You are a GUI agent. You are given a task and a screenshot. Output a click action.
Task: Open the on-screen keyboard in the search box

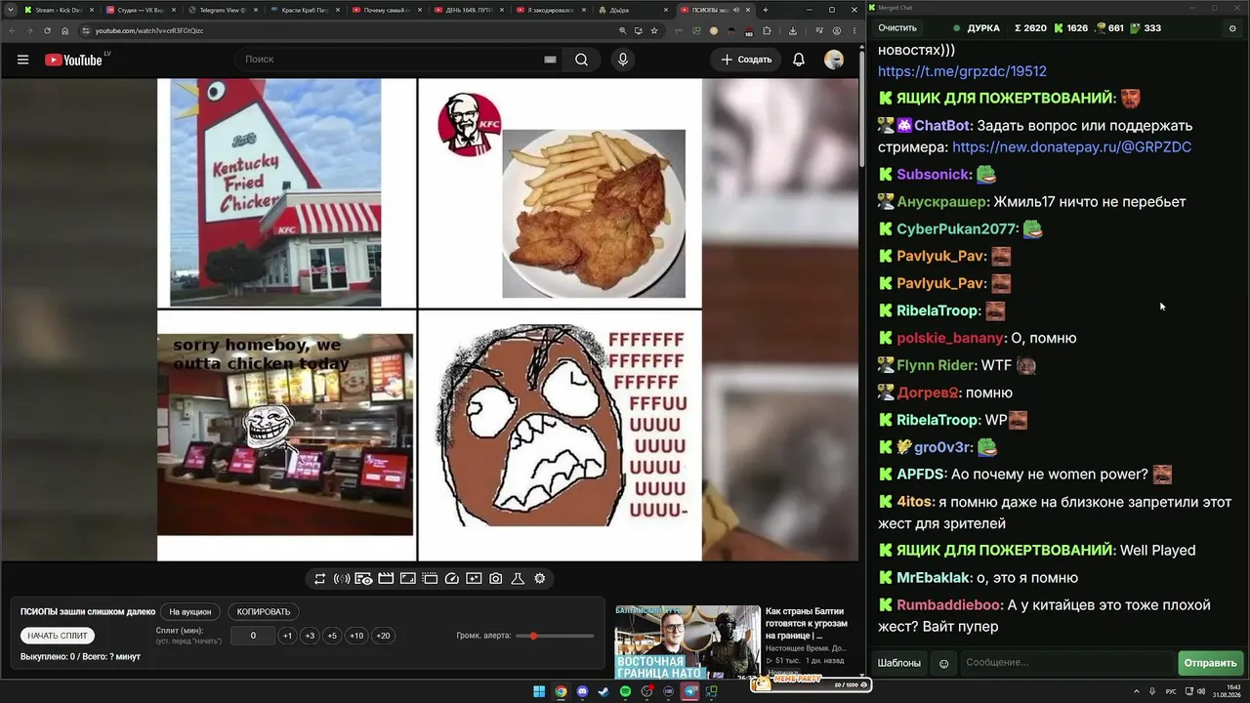pyautogui.click(x=550, y=60)
